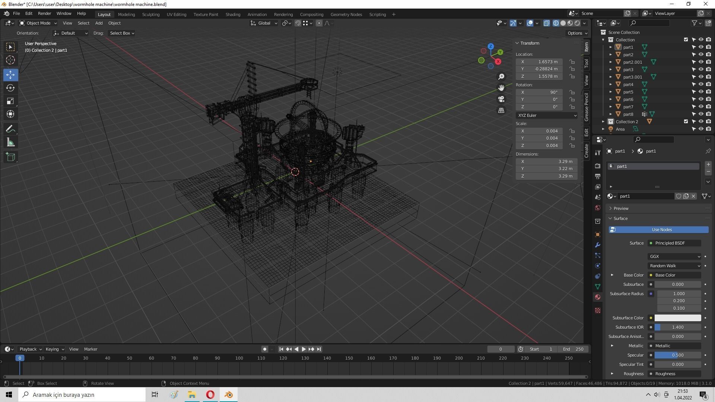The height and width of the screenshot is (402, 715).
Task: Open the Render menu
Action: click(x=44, y=13)
